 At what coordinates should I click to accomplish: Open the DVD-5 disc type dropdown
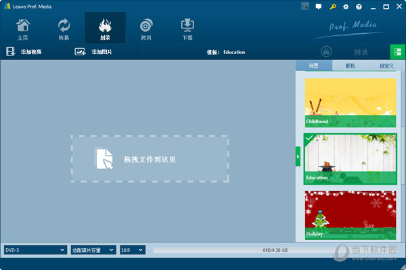click(35, 250)
